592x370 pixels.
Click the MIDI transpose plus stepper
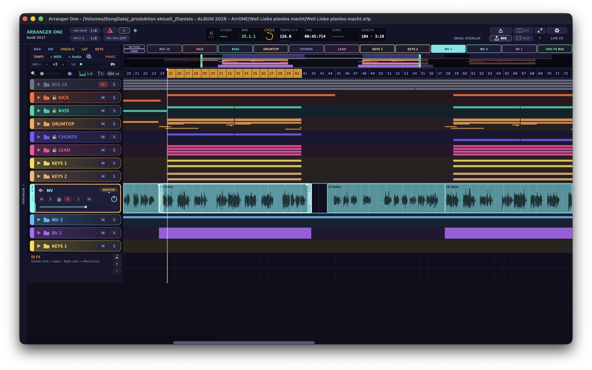click(63, 64)
